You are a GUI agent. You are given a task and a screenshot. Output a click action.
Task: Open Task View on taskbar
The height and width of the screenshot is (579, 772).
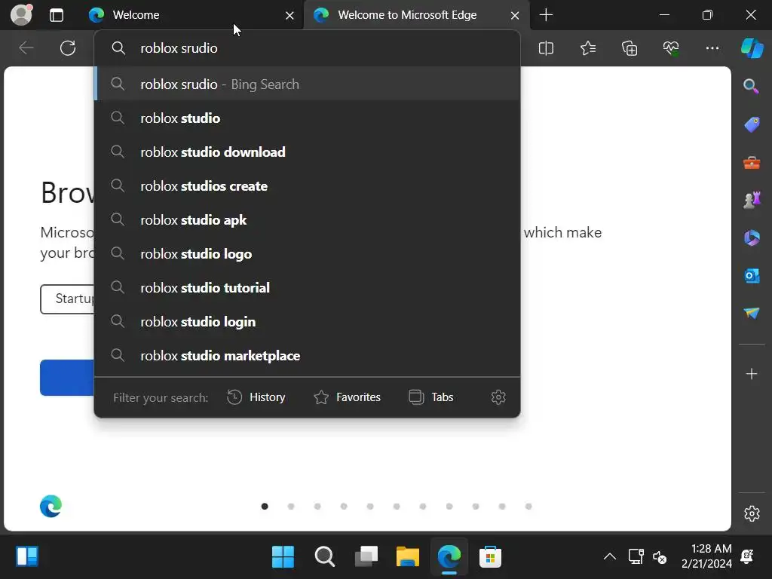(366, 557)
